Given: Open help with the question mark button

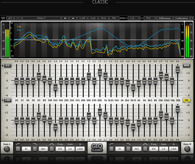Looking at the screenshot, I should (192, 18).
